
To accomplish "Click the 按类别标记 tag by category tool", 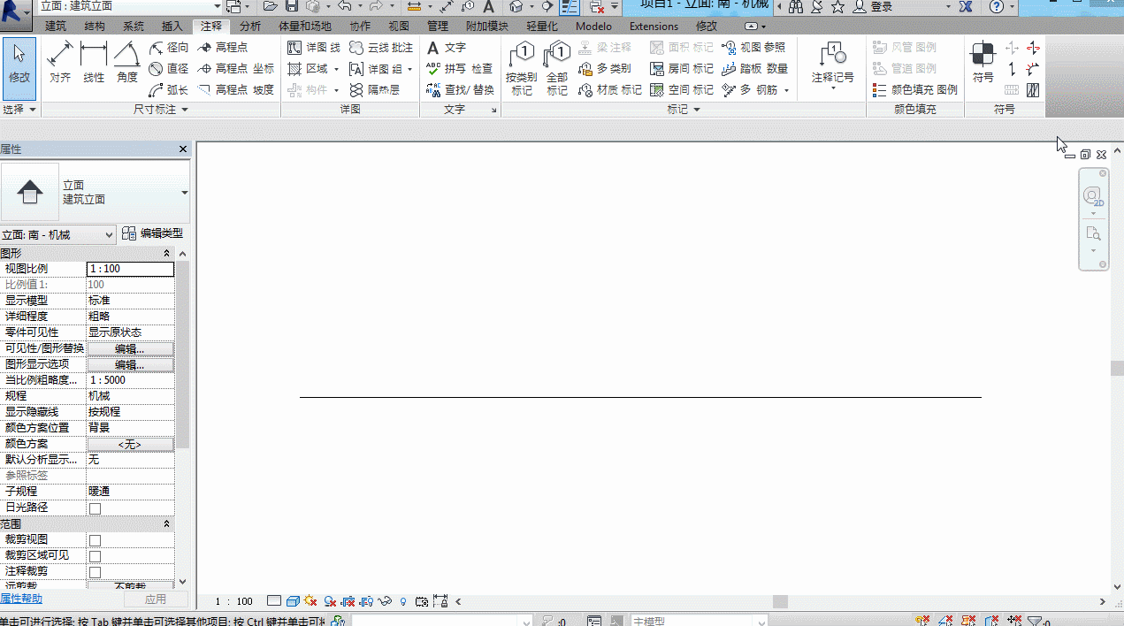I will (x=522, y=68).
